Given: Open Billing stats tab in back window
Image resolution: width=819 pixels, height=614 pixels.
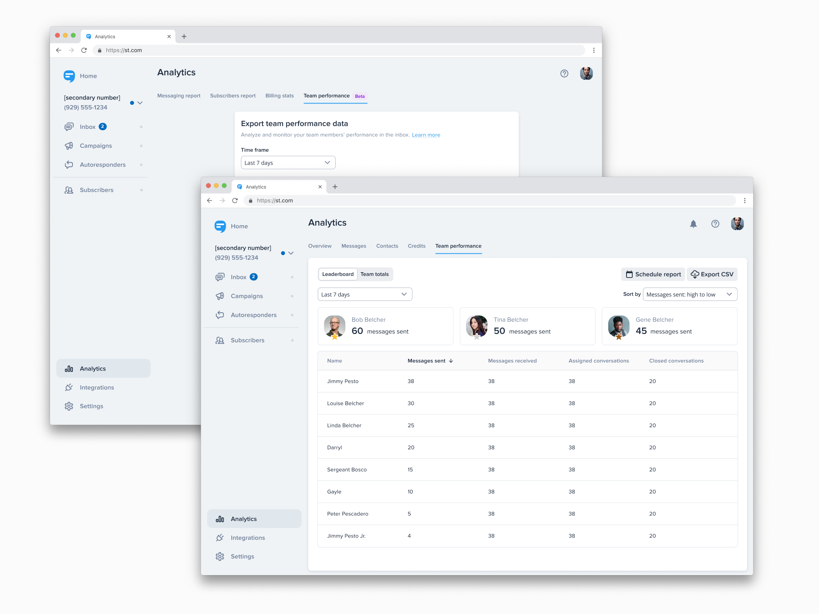Looking at the screenshot, I should pyautogui.click(x=280, y=96).
